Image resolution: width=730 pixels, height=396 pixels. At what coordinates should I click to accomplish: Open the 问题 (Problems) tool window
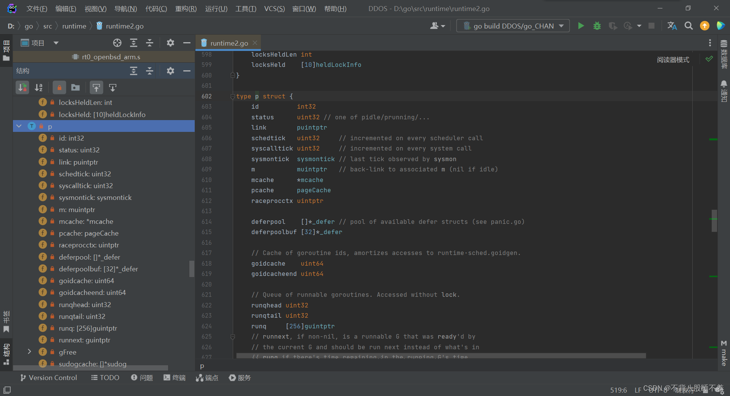(142, 378)
